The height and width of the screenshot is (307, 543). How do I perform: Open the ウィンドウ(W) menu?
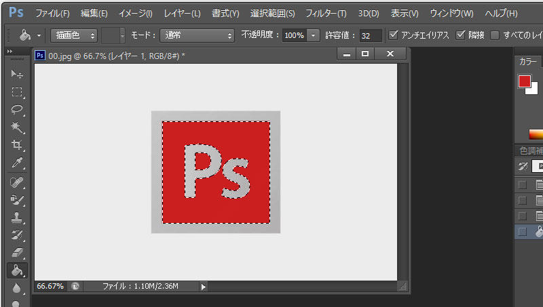coord(451,14)
